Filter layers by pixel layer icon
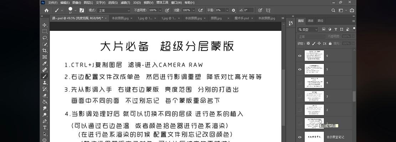This screenshot has height=142, width=396. tap(324, 29)
